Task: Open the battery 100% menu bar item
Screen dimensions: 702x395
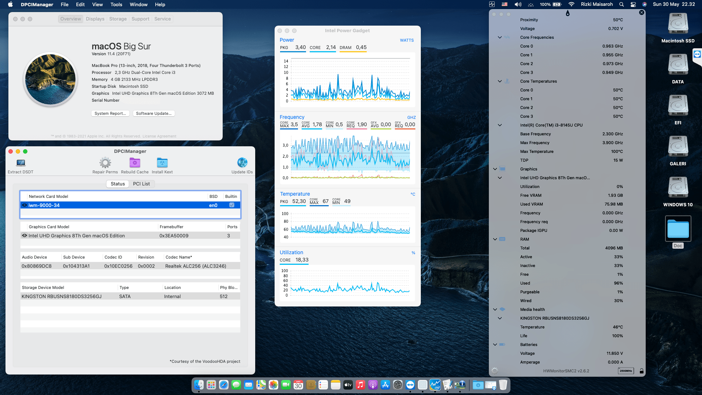Action: coord(551,4)
